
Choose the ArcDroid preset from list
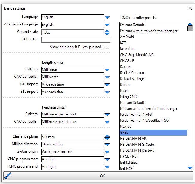pyautogui.click(x=127, y=37)
